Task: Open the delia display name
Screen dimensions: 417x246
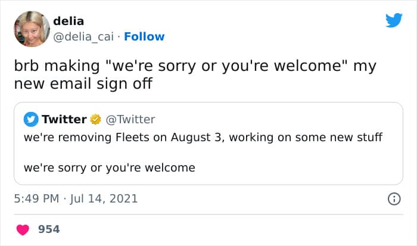Action: pyautogui.click(x=69, y=21)
